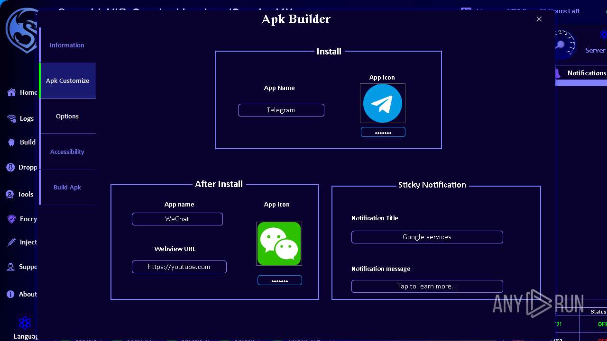Click the Webview URL field
Image resolution: width=607 pixels, height=341 pixels.
[x=179, y=267]
